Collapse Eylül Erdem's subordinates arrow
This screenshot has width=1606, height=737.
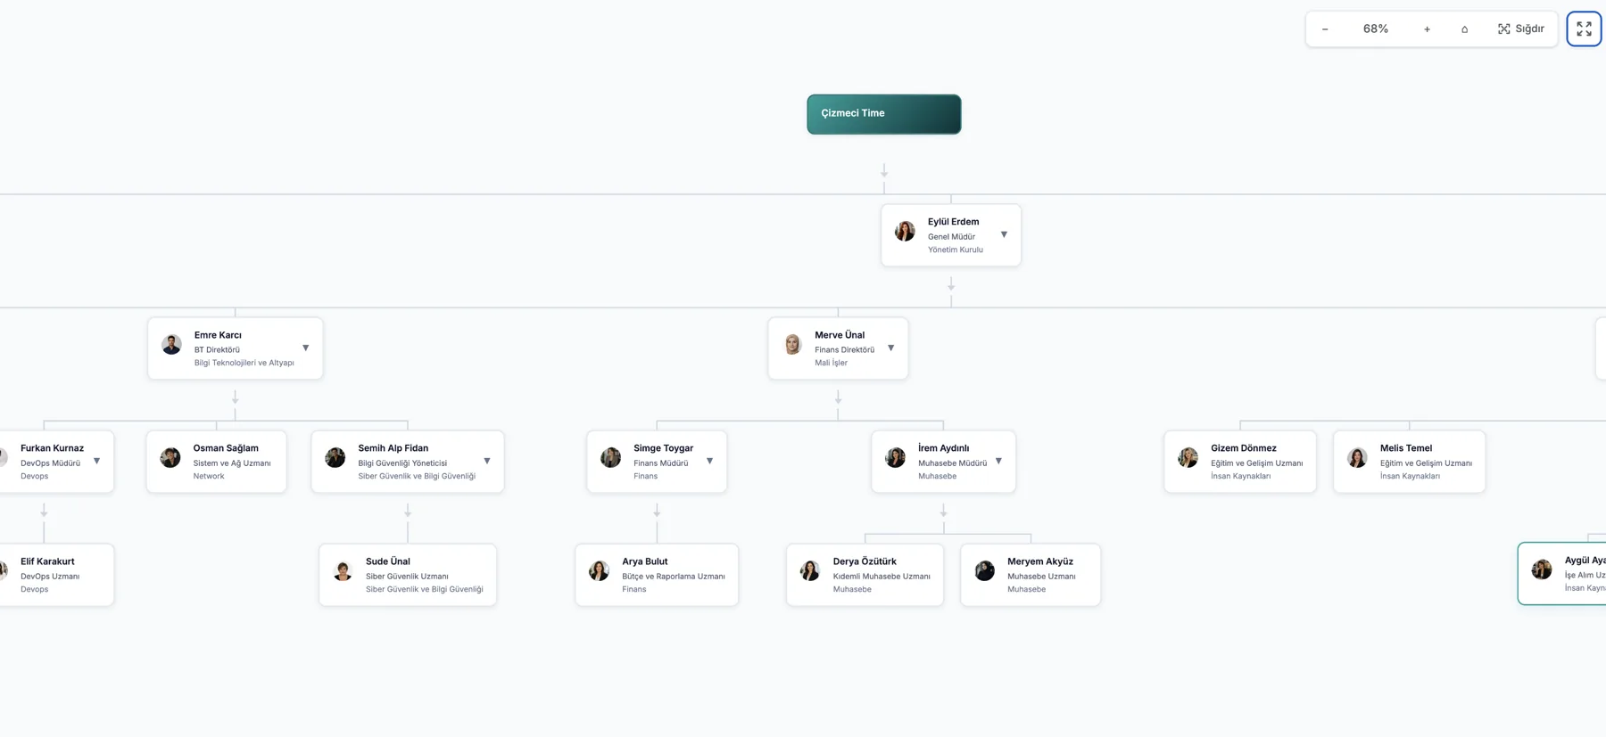point(1004,235)
